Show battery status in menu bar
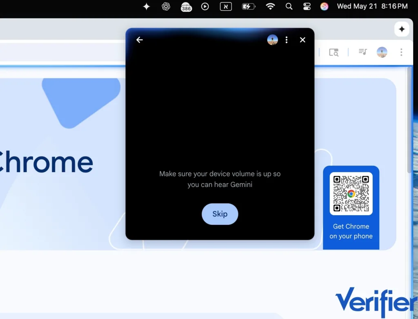Viewport: 418px width, 319px height. (x=249, y=7)
